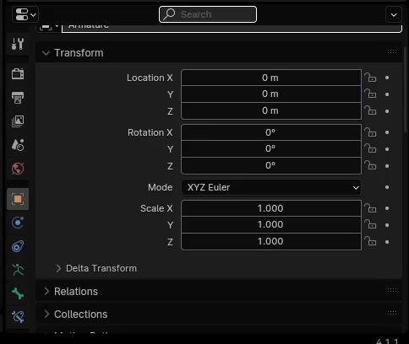Click the Rotation Z value field

click(271, 165)
